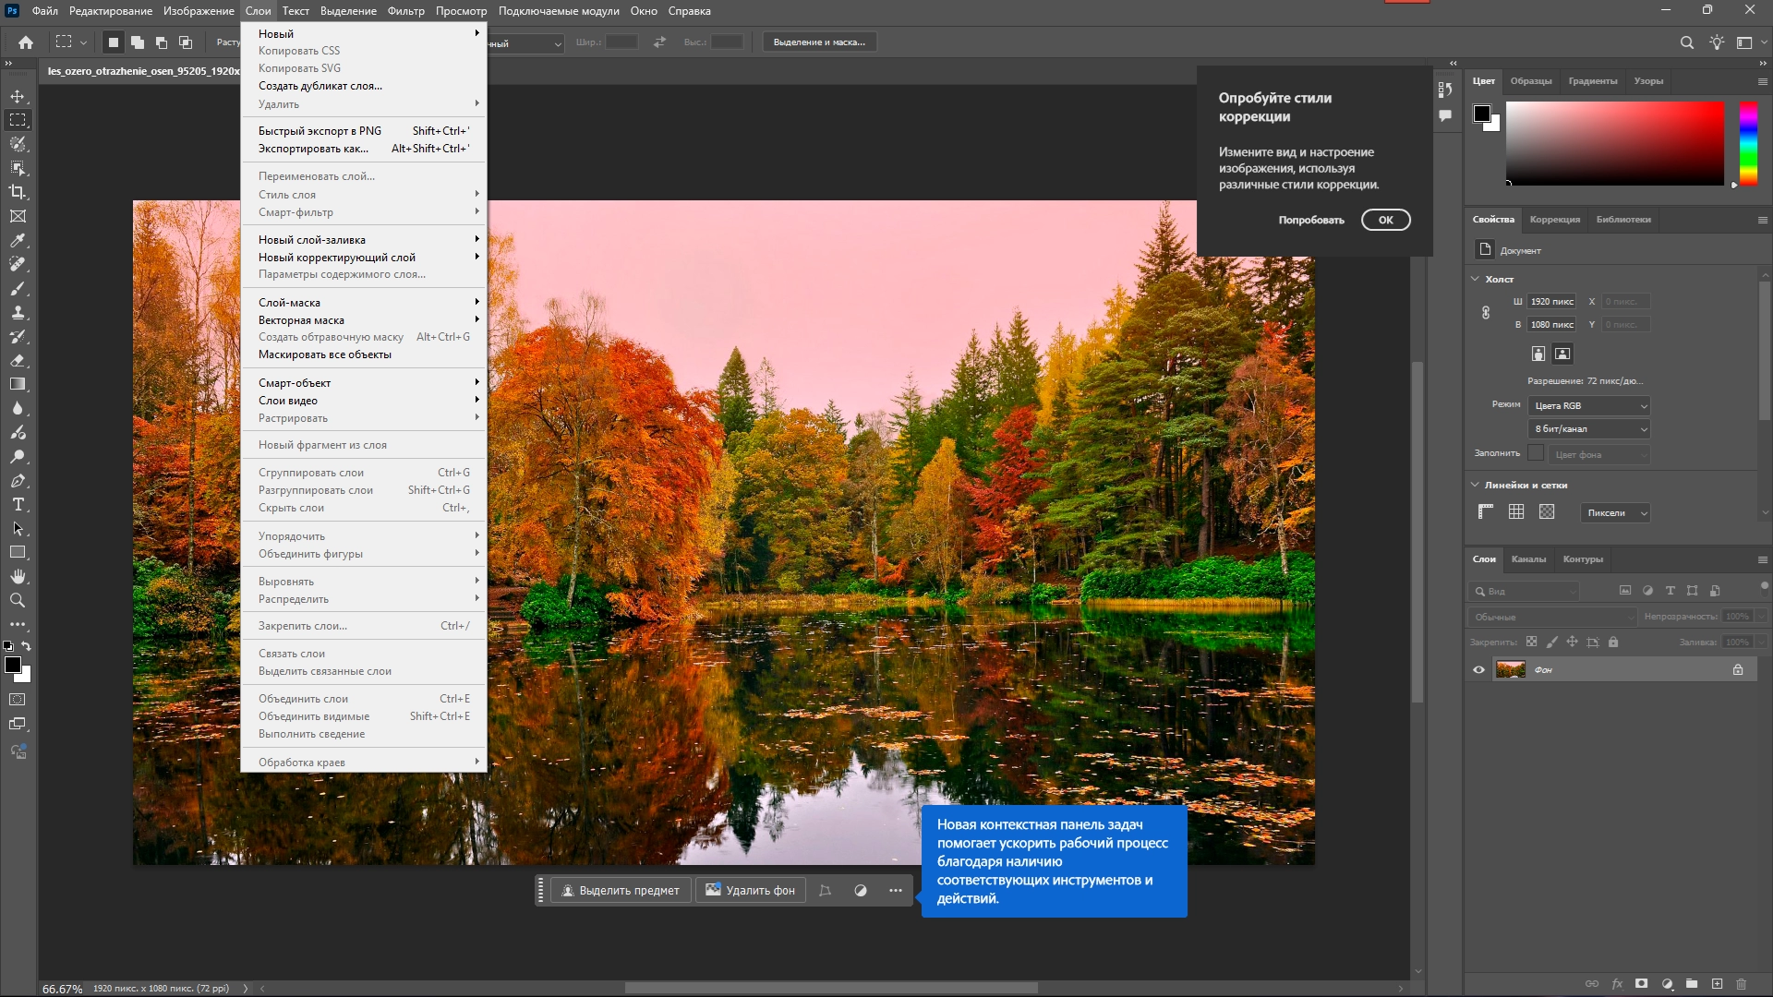
Task: Switch to the Каналы tab
Action: pyautogui.click(x=1528, y=559)
